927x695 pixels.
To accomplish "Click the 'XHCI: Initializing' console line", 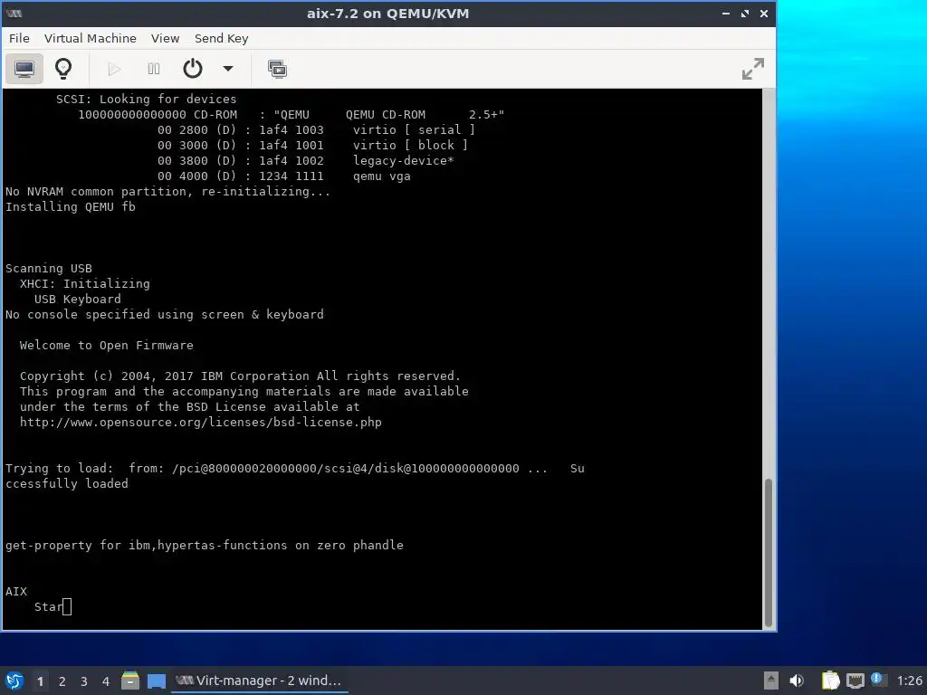I will (x=84, y=283).
